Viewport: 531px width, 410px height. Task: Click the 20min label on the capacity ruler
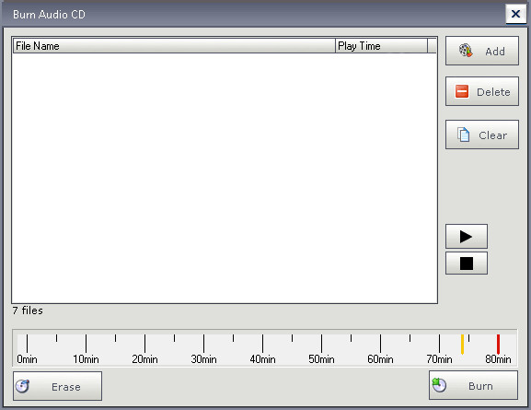click(144, 359)
